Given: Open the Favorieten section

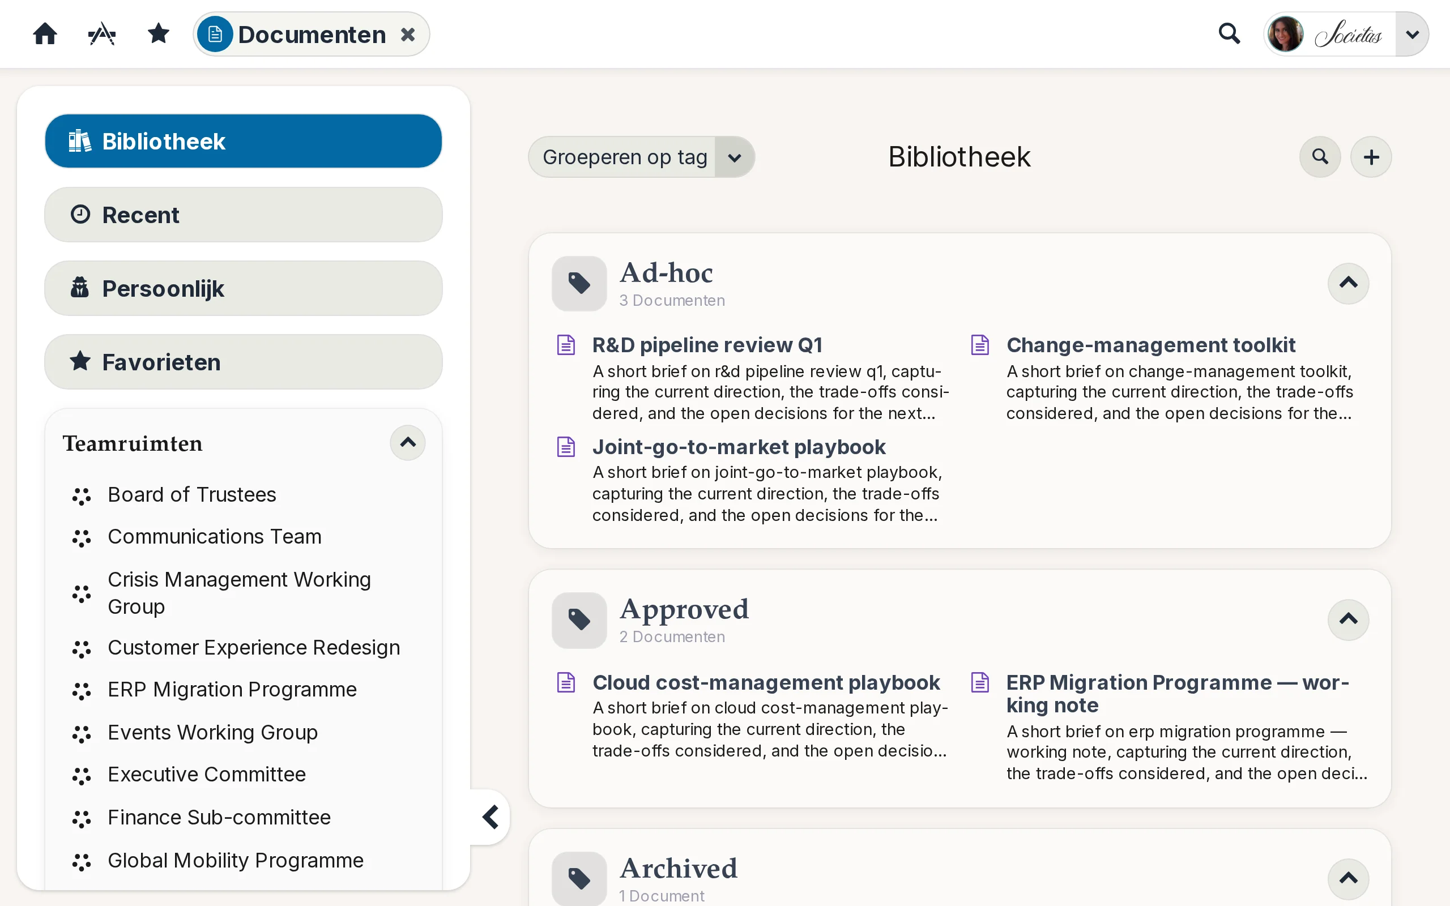Looking at the screenshot, I should pos(243,362).
